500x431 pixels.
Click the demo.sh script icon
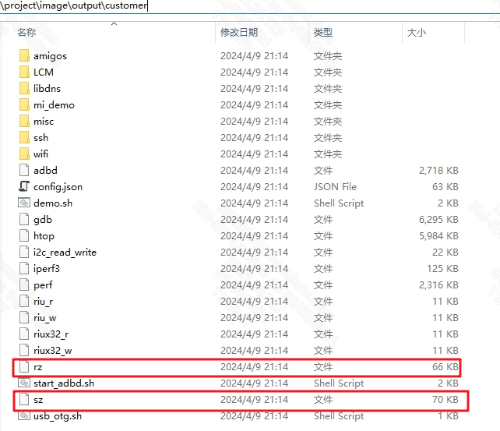click(x=24, y=203)
